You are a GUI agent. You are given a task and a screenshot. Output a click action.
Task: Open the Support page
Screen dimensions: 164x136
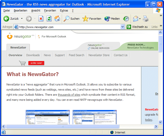tap(60, 55)
